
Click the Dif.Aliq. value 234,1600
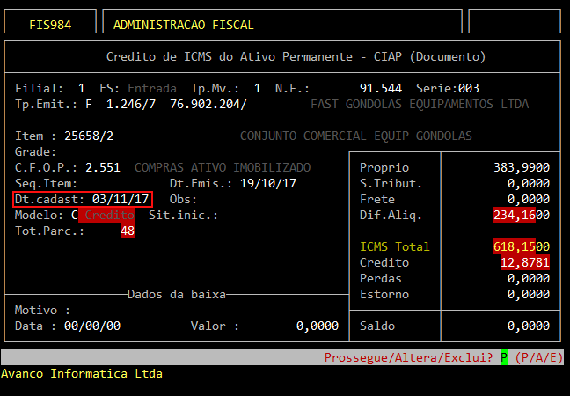click(521, 215)
